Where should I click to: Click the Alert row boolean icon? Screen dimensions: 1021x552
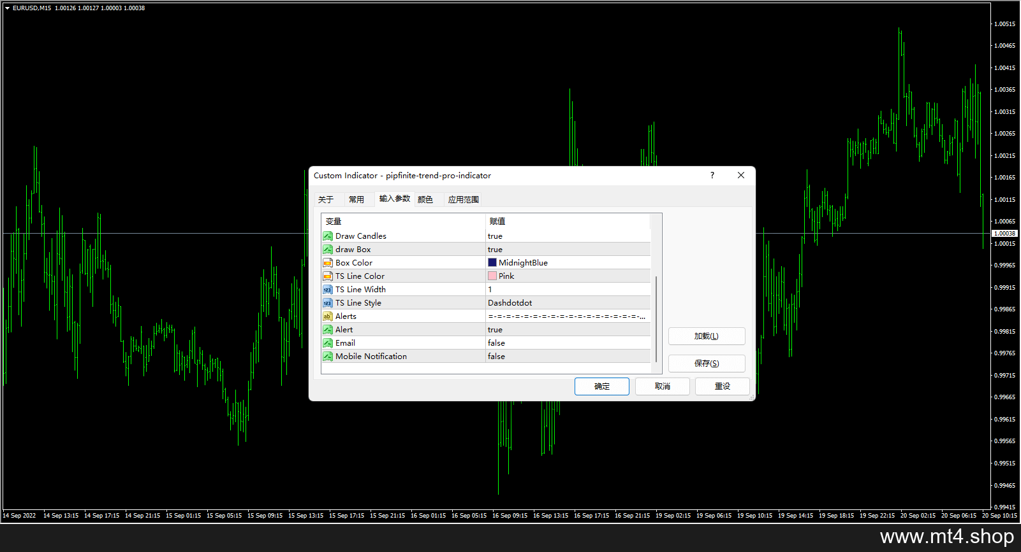click(327, 330)
